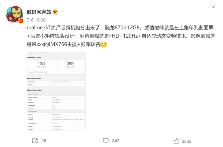Click the smiley emoji ending the post
223x147 pixels.
(x=103, y=44)
